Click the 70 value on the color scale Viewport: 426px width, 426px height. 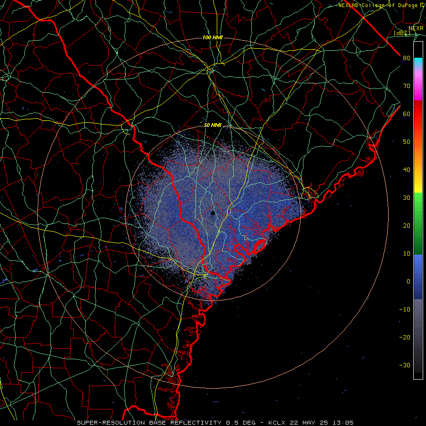click(x=407, y=86)
